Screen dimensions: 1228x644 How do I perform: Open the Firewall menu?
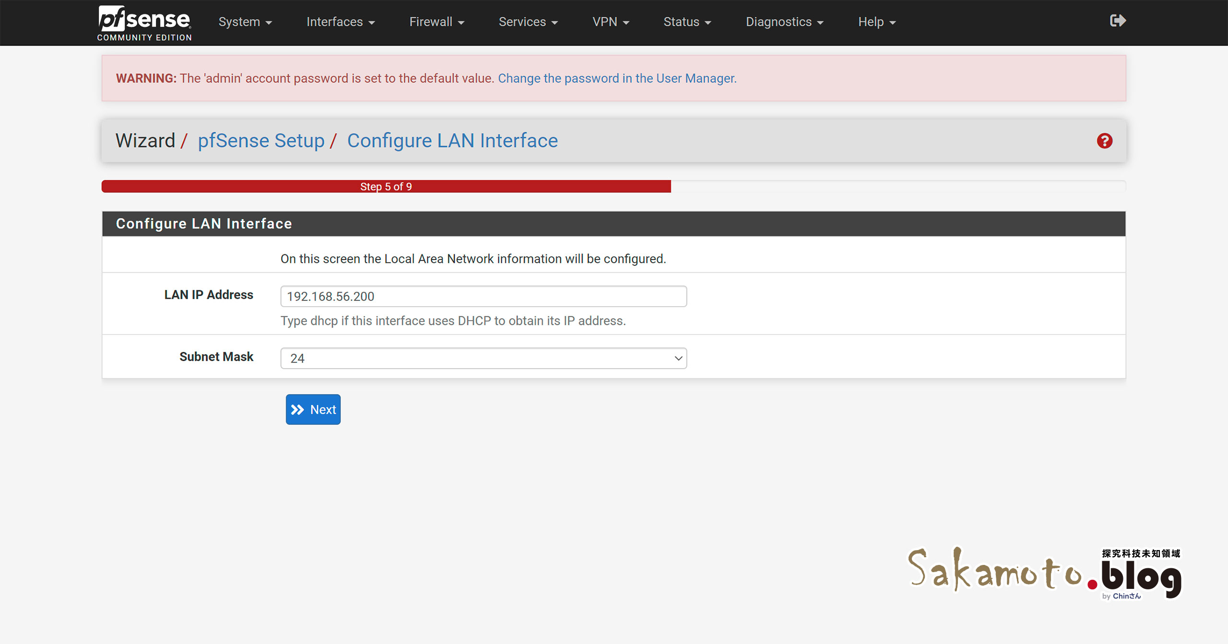[437, 22]
